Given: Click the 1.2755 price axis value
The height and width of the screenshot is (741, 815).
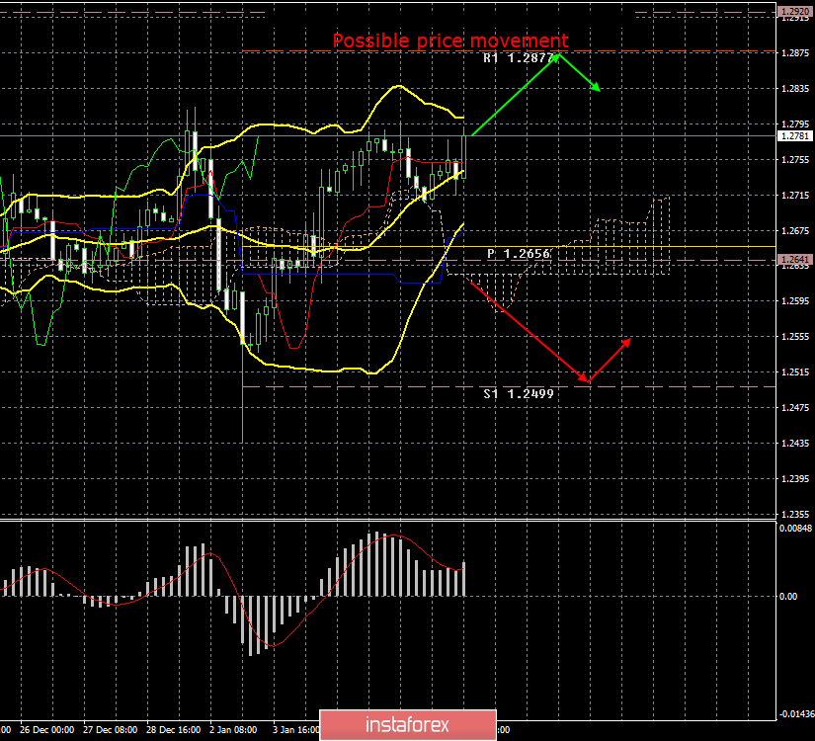Looking at the screenshot, I should pyautogui.click(x=795, y=160).
